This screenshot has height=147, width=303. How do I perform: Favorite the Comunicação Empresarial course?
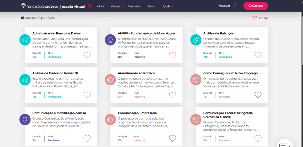(x=173, y=138)
